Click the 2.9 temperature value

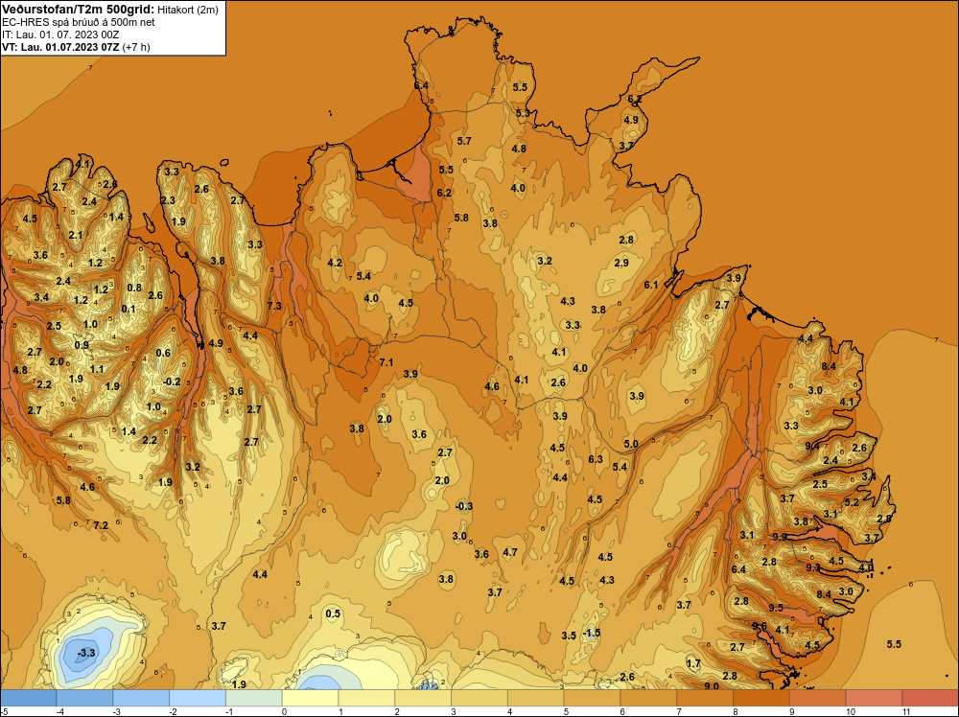621,263
